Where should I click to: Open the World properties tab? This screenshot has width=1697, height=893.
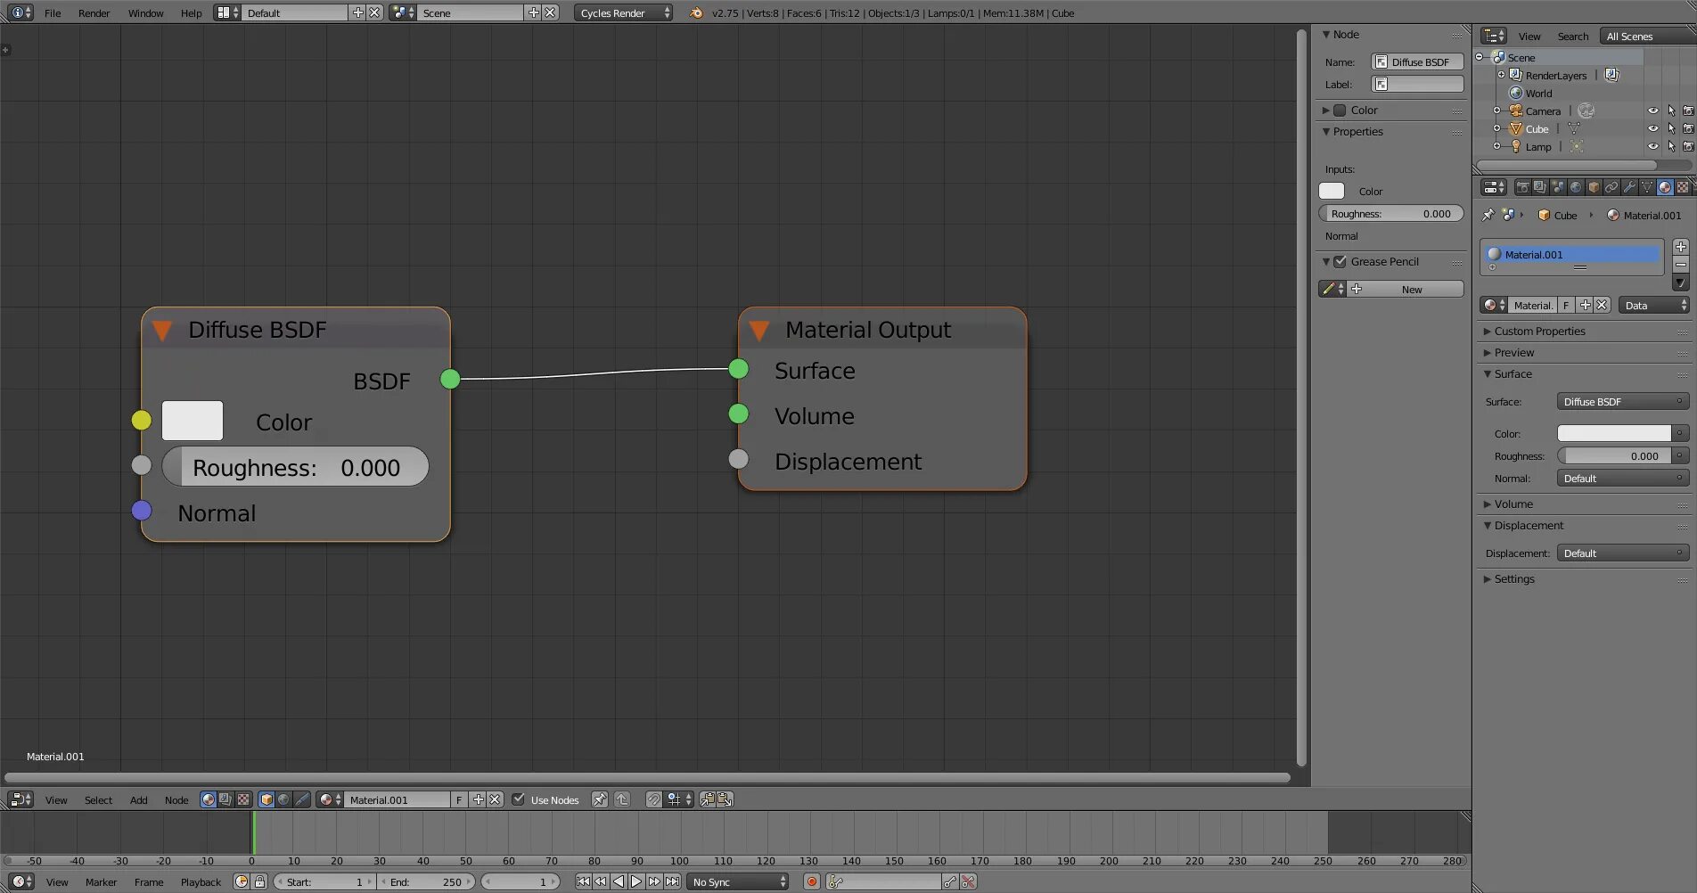[x=1576, y=187]
